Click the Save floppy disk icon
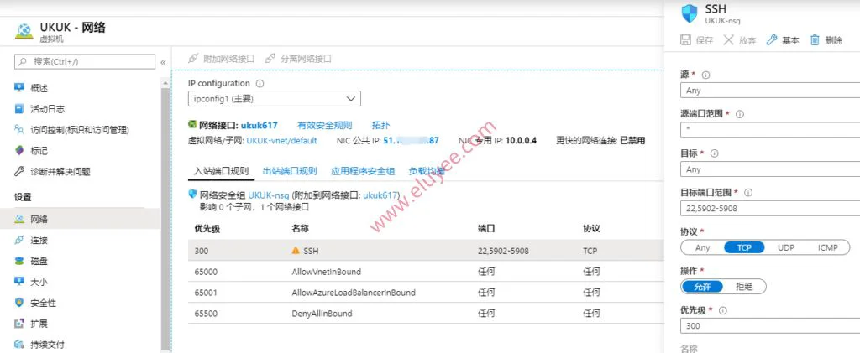Viewport: 860px width, 353px height. 685,40
